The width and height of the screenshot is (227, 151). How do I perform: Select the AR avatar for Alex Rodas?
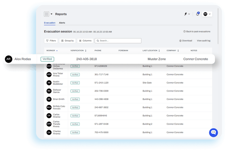(x=9, y=59)
